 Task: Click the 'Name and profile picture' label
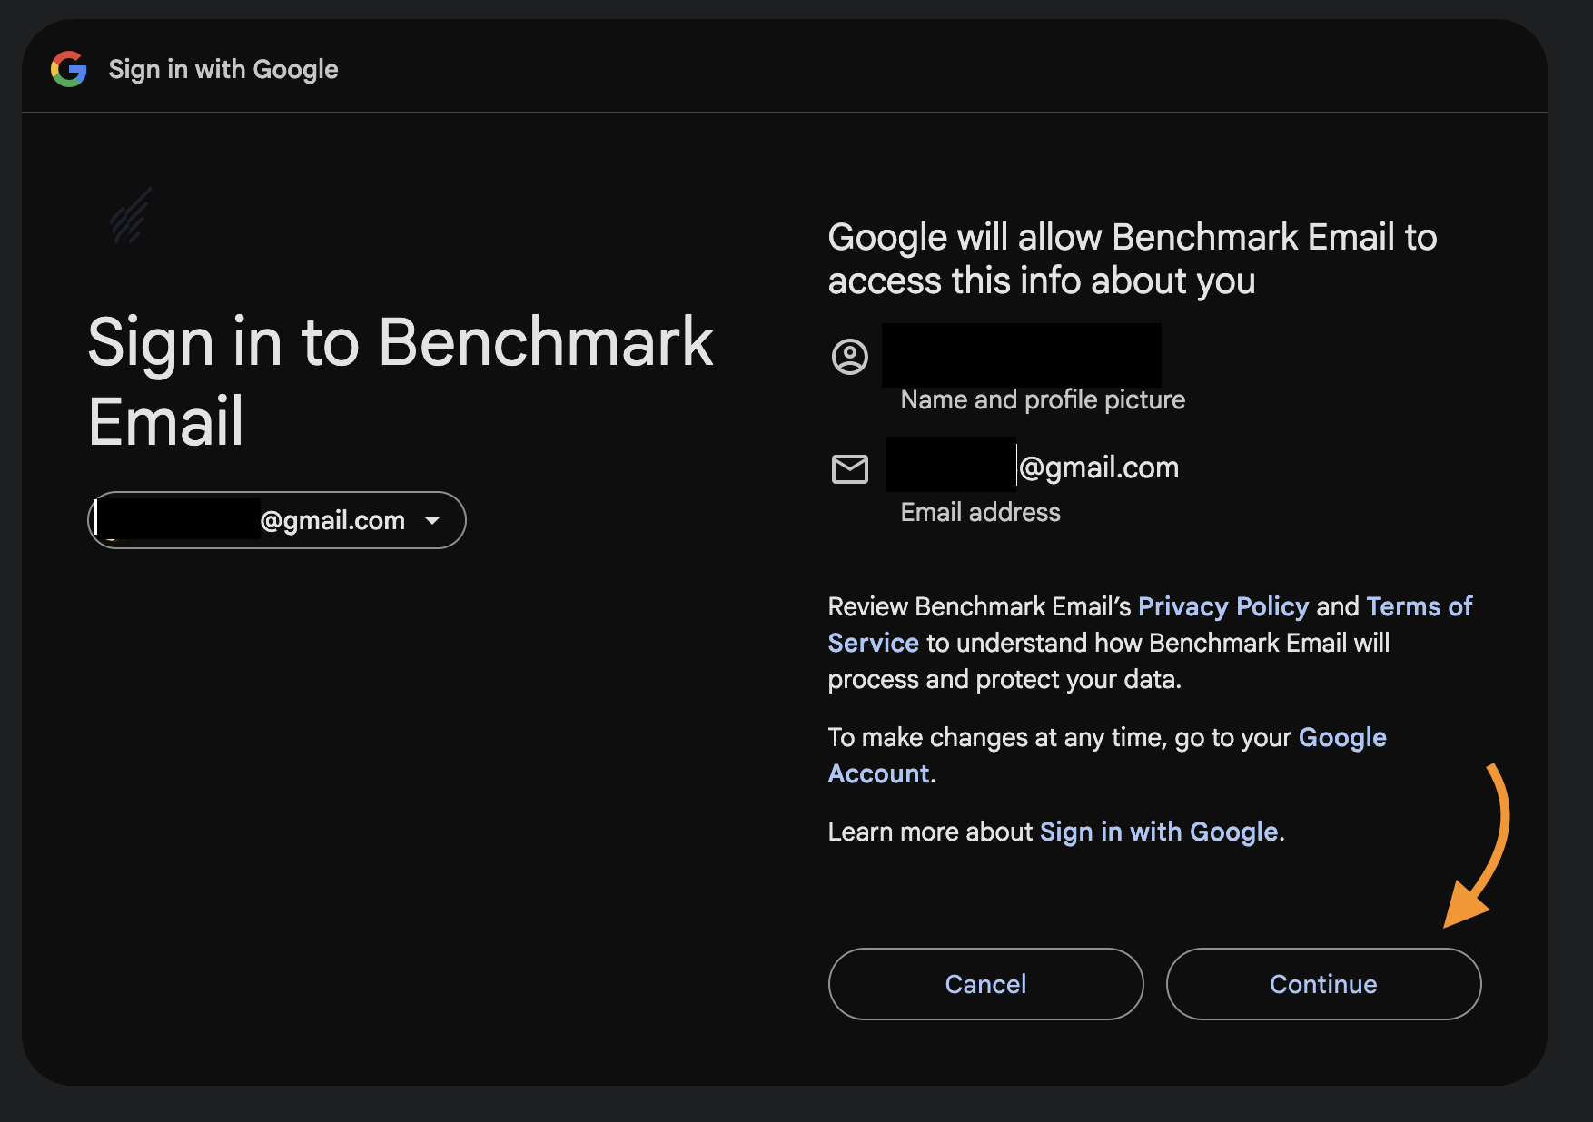(1043, 400)
